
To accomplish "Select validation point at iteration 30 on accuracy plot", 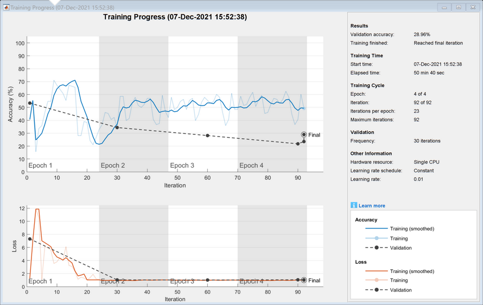I will pyautogui.click(x=117, y=127).
